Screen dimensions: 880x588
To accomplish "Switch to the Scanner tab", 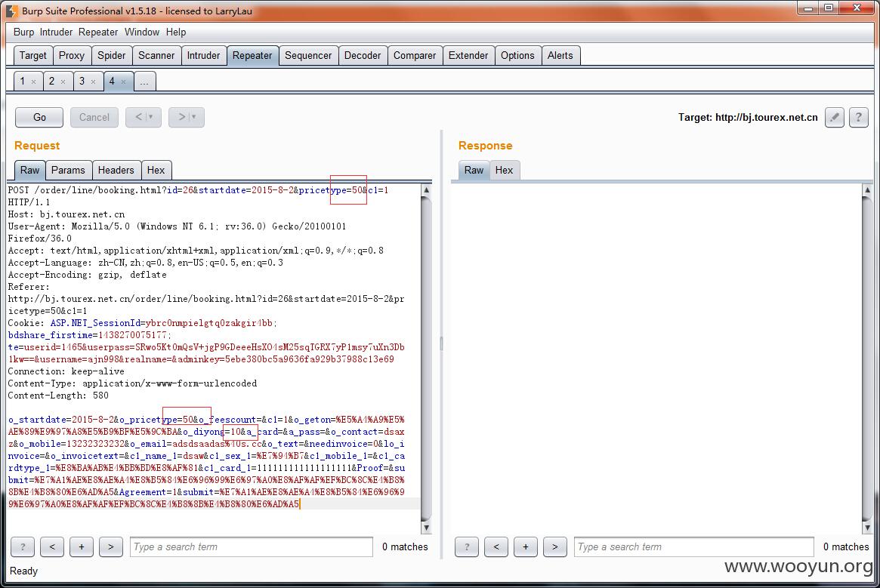I will (156, 56).
